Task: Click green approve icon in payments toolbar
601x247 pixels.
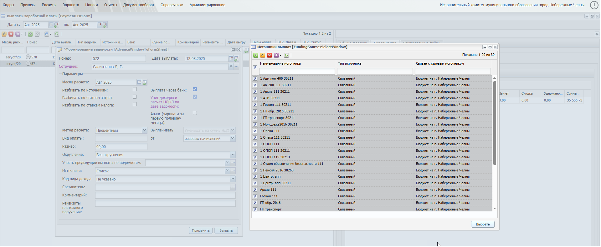Action: pos(30,34)
